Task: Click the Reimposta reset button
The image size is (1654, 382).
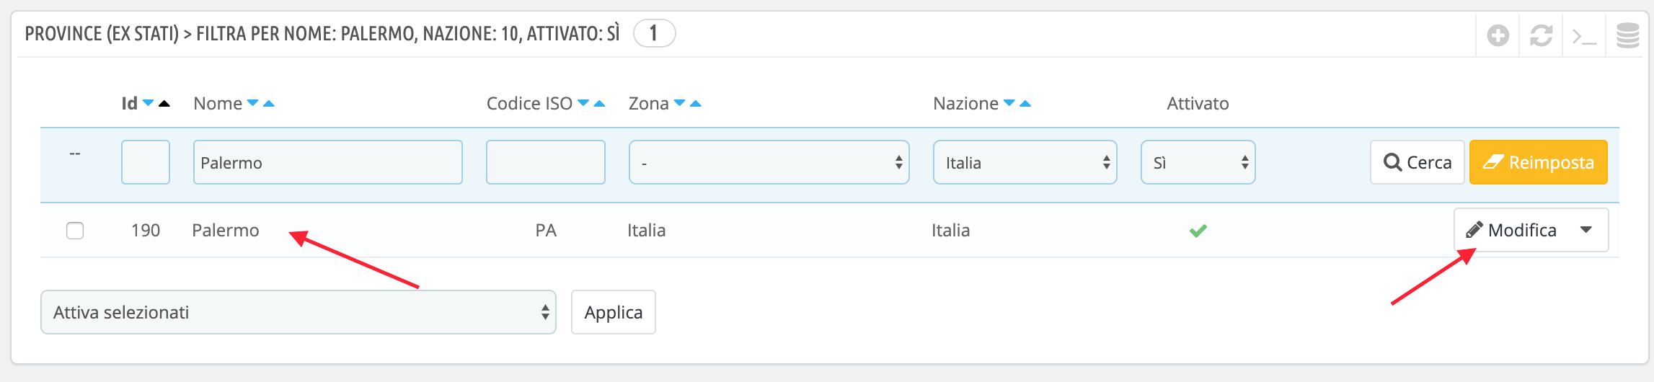Action: [1538, 162]
